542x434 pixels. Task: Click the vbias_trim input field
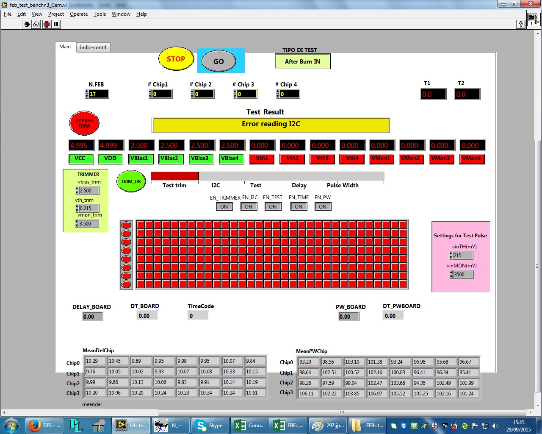click(89, 191)
